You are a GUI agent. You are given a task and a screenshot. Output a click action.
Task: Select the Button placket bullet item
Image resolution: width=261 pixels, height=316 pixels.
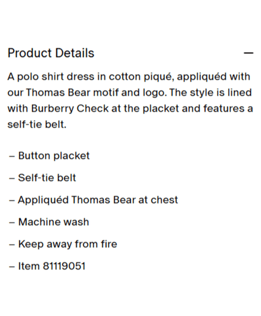coord(54,155)
